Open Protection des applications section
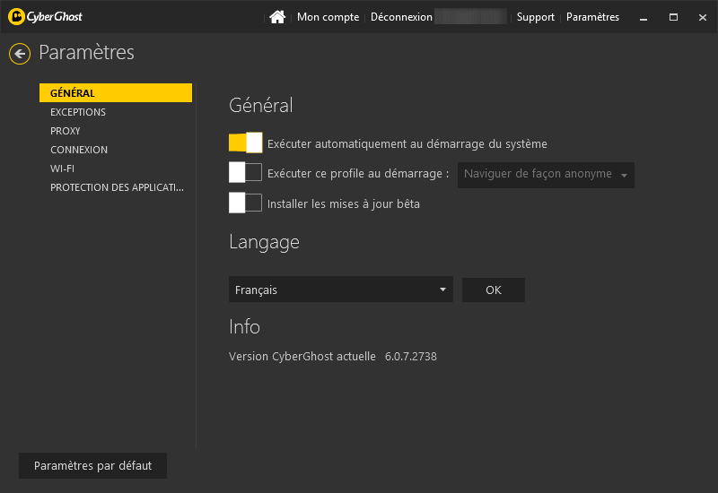The width and height of the screenshot is (718, 493). [x=117, y=187]
